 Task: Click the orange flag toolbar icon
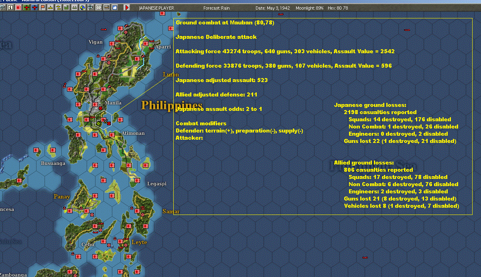coord(43,8)
